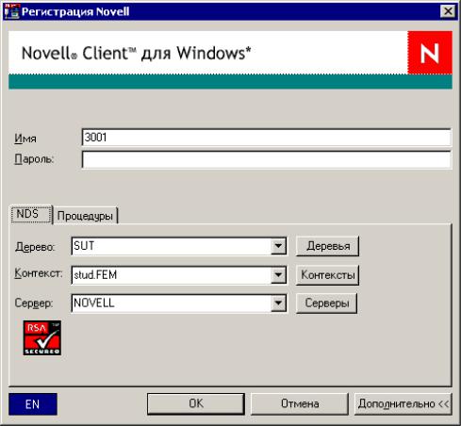
Task: Switch to the NDS tab
Action: point(31,214)
